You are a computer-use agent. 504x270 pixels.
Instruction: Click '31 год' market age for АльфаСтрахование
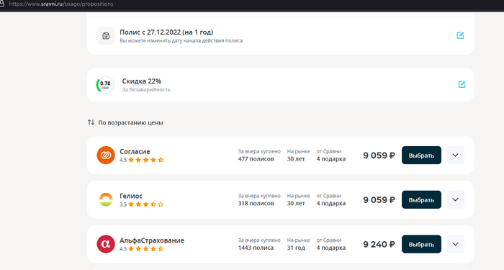tap(296, 248)
